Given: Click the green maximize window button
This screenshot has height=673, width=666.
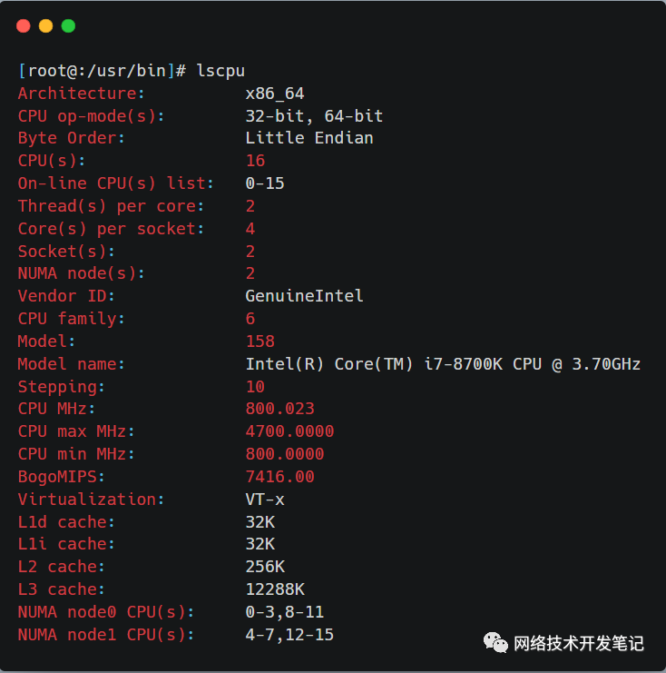Looking at the screenshot, I should pos(68,26).
